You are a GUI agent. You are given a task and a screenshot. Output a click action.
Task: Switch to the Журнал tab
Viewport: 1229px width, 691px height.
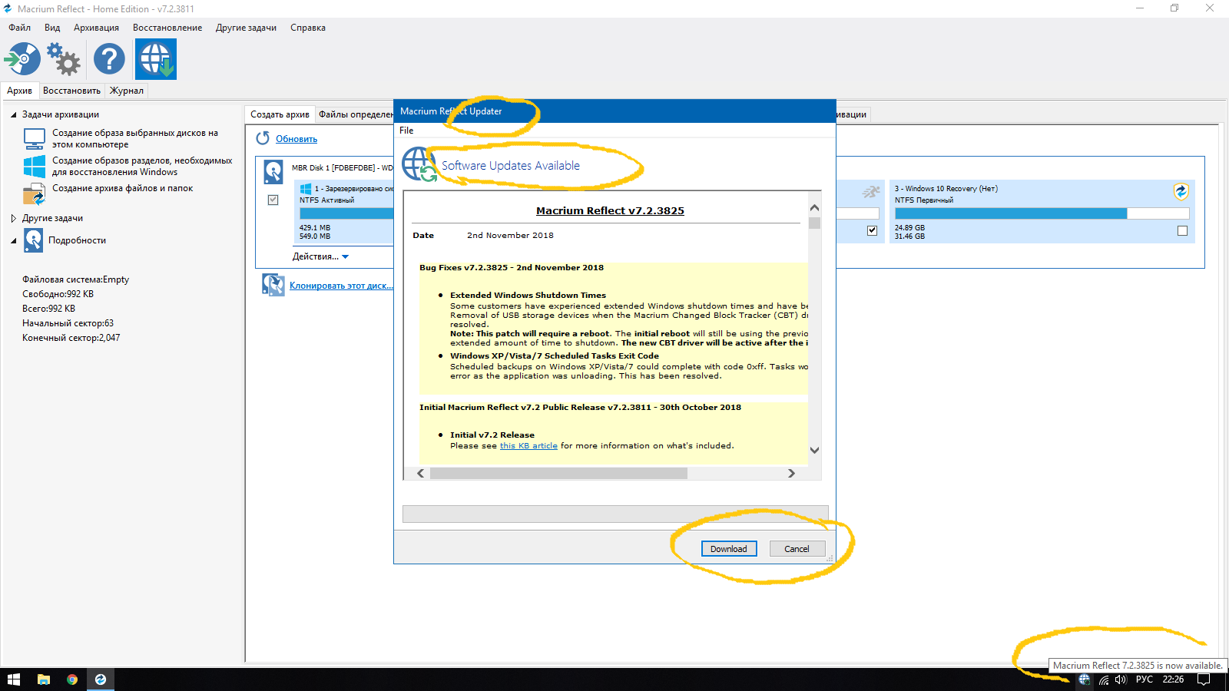pos(127,91)
